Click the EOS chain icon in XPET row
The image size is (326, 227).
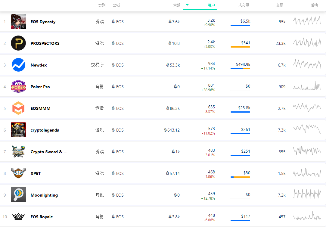113,173
